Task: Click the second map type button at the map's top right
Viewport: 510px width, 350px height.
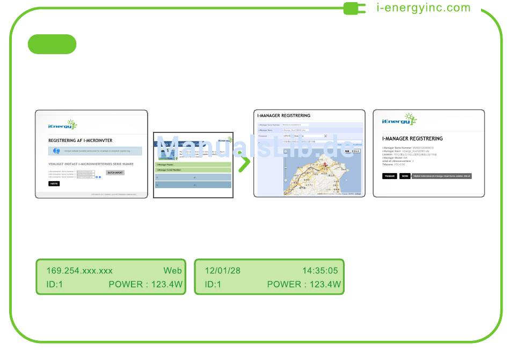Action: click(355, 151)
